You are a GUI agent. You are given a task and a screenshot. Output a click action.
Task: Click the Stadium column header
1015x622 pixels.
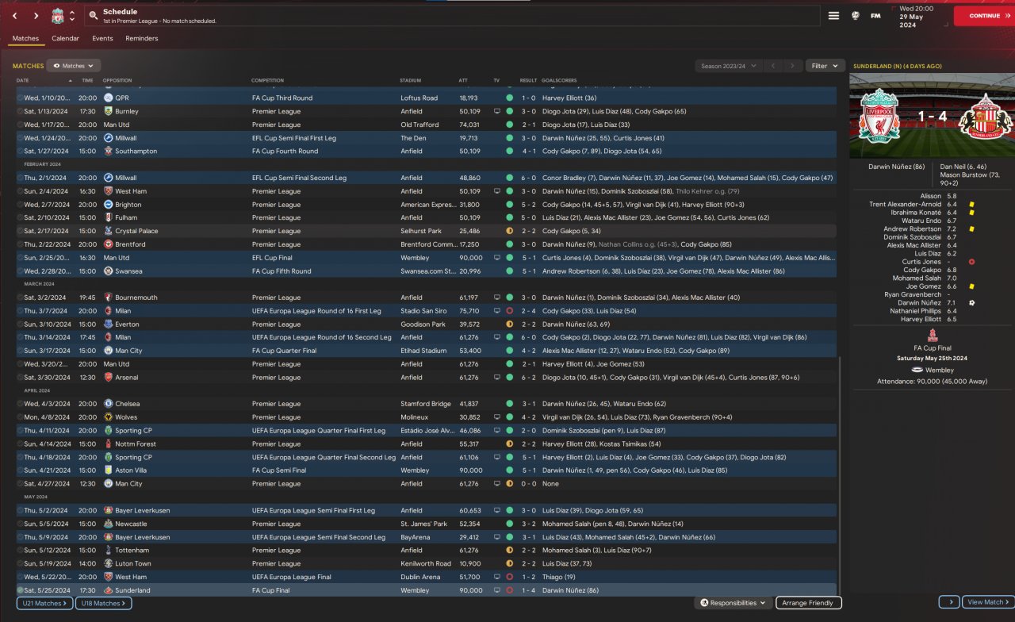tap(410, 80)
